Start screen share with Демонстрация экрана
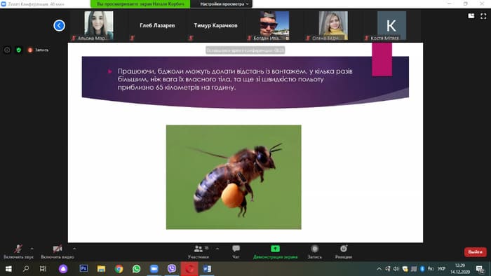The width and height of the screenshot is (491, 276). coord(275,251)
